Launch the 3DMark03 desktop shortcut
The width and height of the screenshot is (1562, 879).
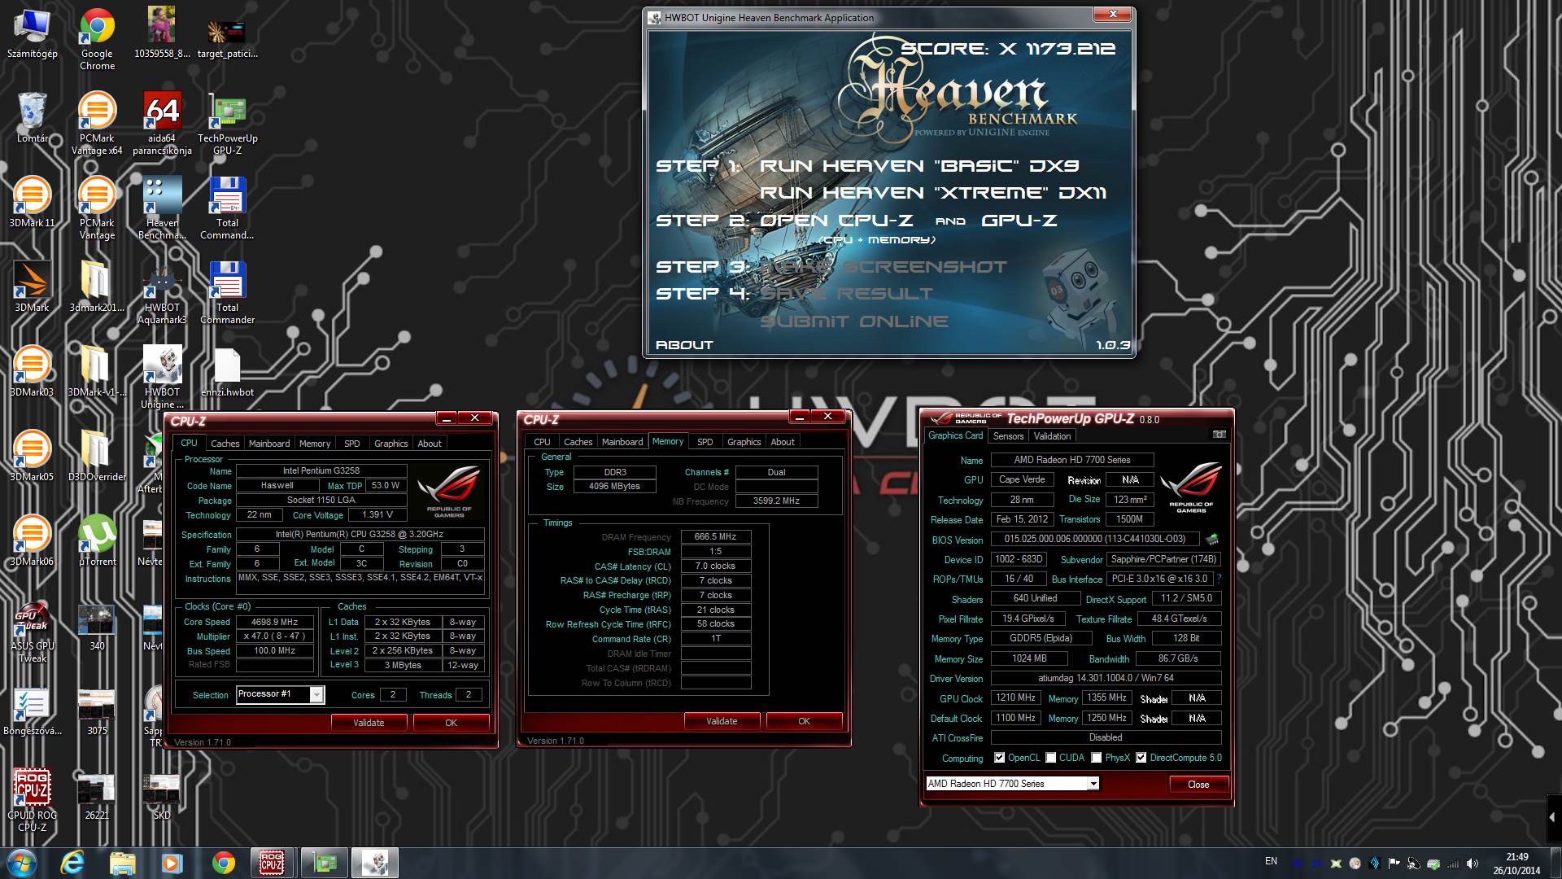click(x=32, y=371)
